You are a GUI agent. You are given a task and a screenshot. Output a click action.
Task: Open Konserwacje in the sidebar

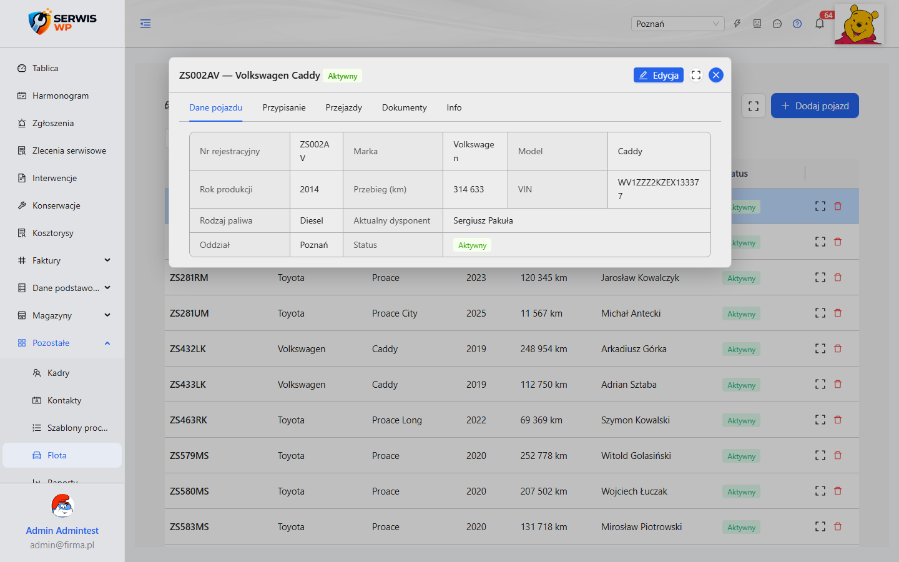coord(62,205)
